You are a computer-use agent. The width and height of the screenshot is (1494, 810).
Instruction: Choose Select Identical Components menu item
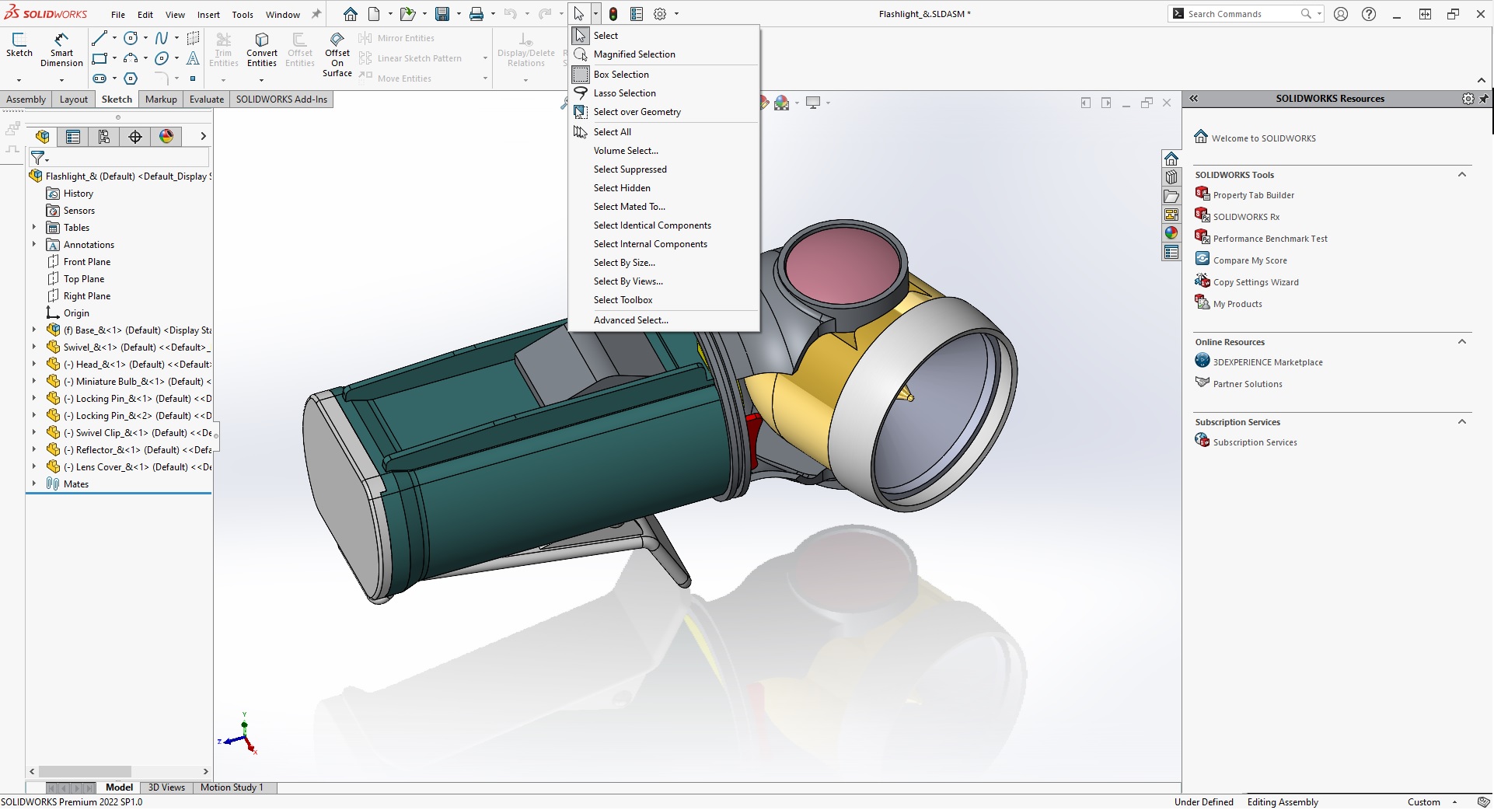click(x=652, y=225)
